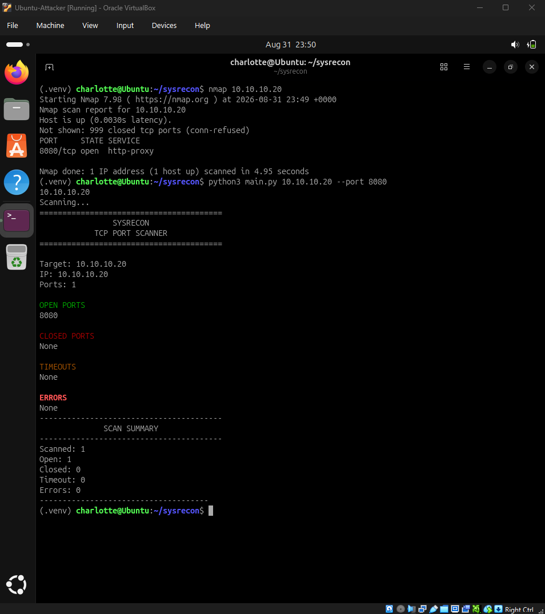545x614 pixels.
Task: Open the Devices menu
Action: [x=164, y=26]
